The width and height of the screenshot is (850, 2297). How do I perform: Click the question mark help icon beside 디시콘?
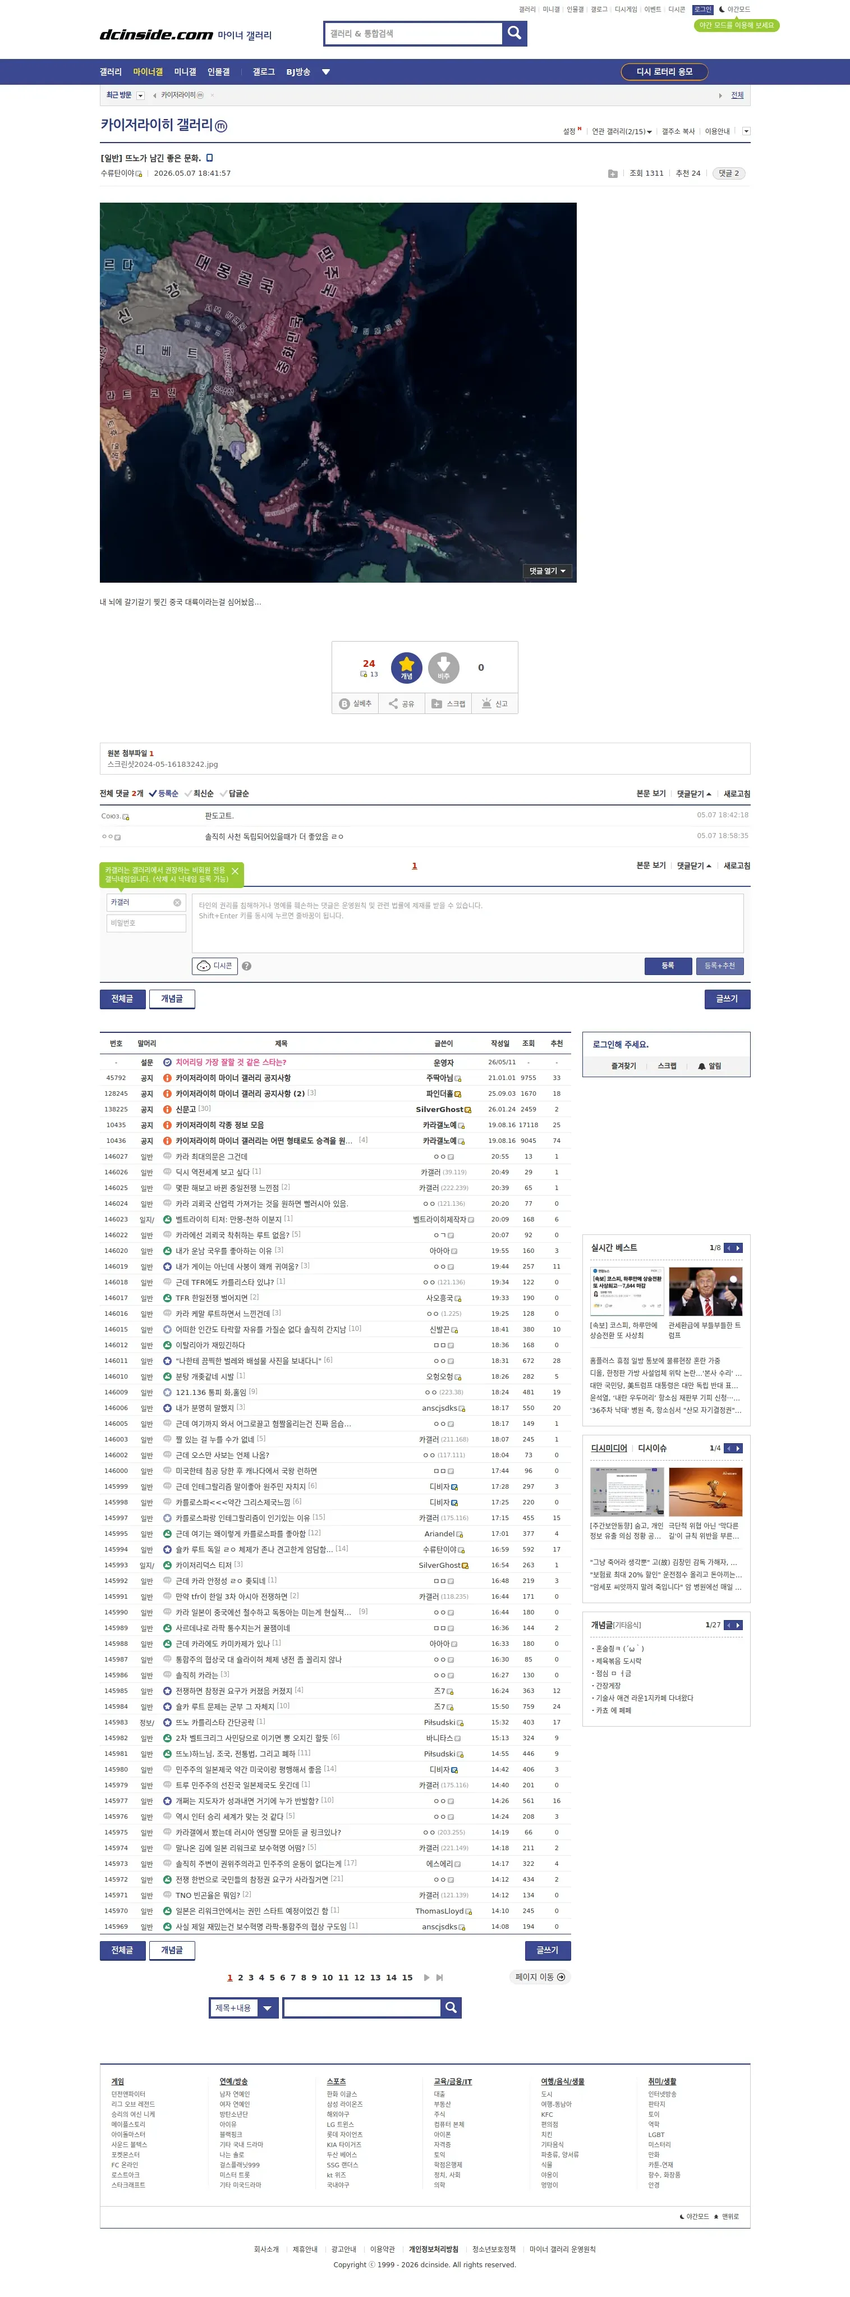[x=247, y=966]
